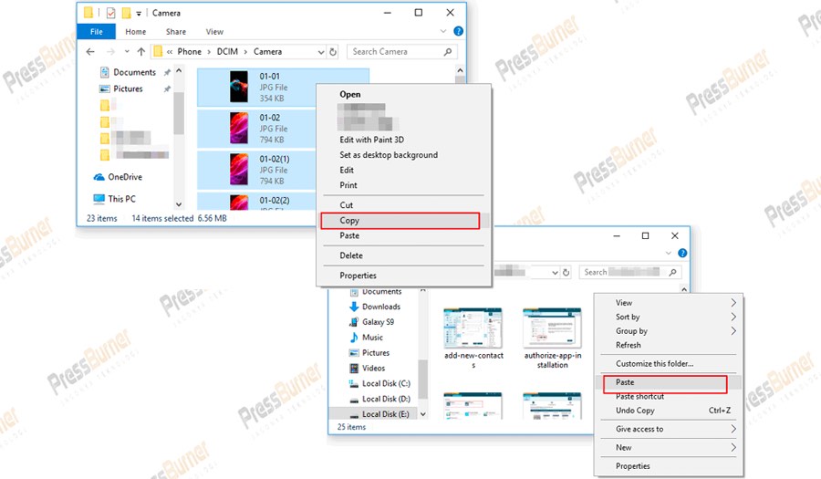This screenshot has width=821, height=479.
Task: Select Local Disk (C:) in sidebar
Action: pos(385,383)
